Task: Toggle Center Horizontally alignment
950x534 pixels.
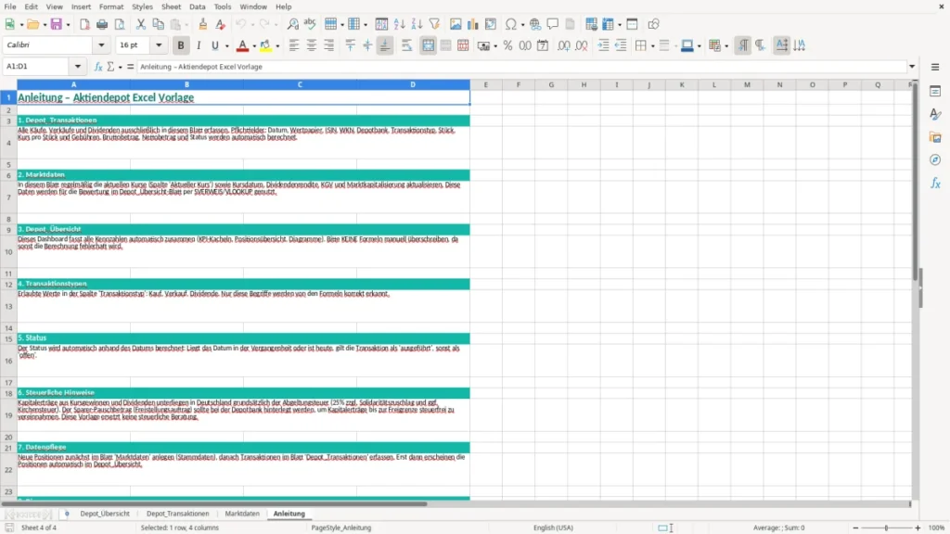Action: pos(312,45)
